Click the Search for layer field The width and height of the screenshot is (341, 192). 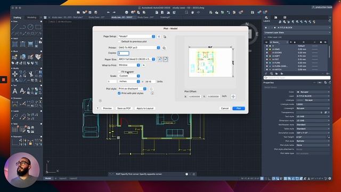click(297, 78)
